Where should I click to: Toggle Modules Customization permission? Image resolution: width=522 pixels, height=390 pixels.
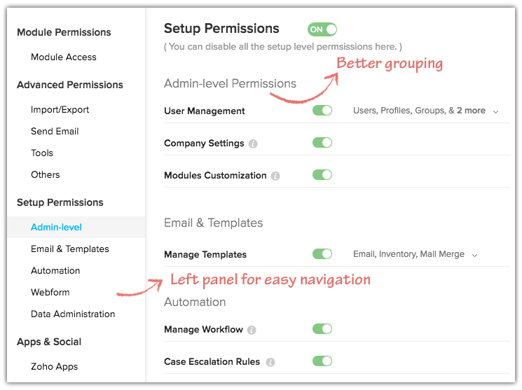[x=322, y=175]
